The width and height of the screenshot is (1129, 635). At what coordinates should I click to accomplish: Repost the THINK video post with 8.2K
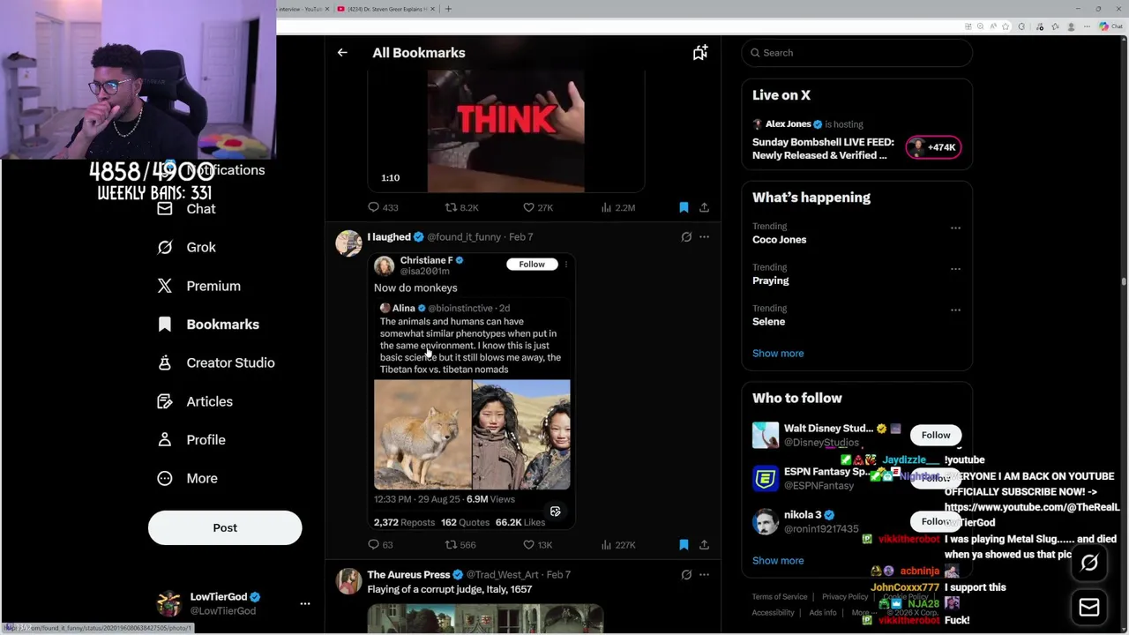click(461, 207)
